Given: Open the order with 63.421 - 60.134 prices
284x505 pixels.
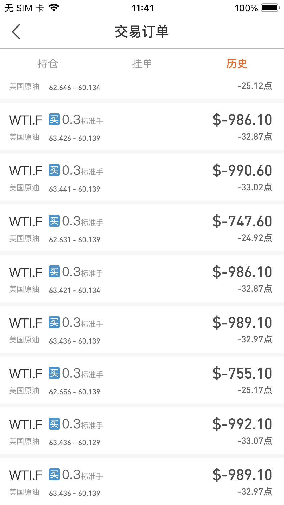Looking at the screenshot, I should 142,279.
